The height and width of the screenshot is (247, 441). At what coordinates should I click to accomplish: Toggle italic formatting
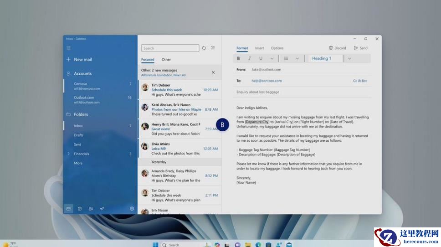point(250,58)
